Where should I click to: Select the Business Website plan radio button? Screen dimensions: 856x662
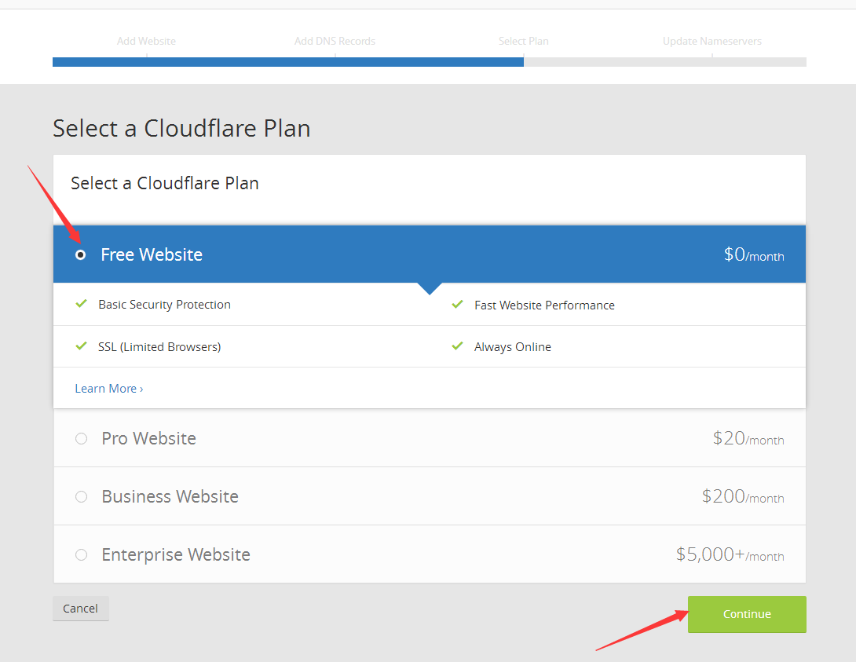point(82,496)
